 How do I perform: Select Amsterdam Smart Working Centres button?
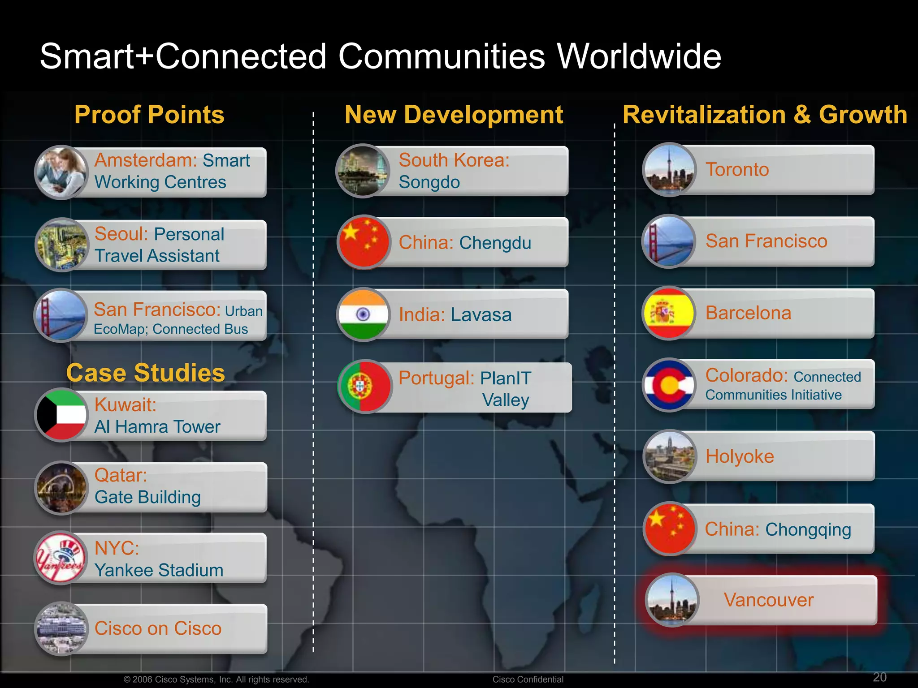click(x=173, y=172)
